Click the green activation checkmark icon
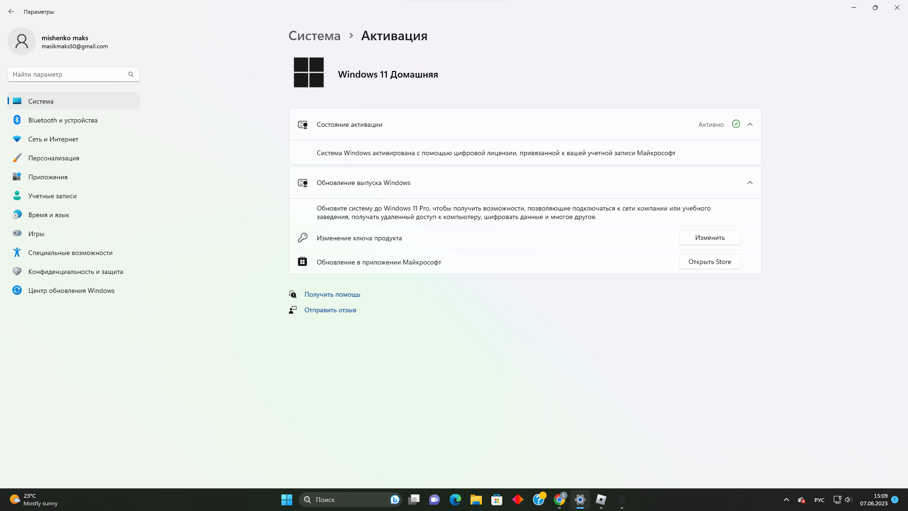 (736, 124)
